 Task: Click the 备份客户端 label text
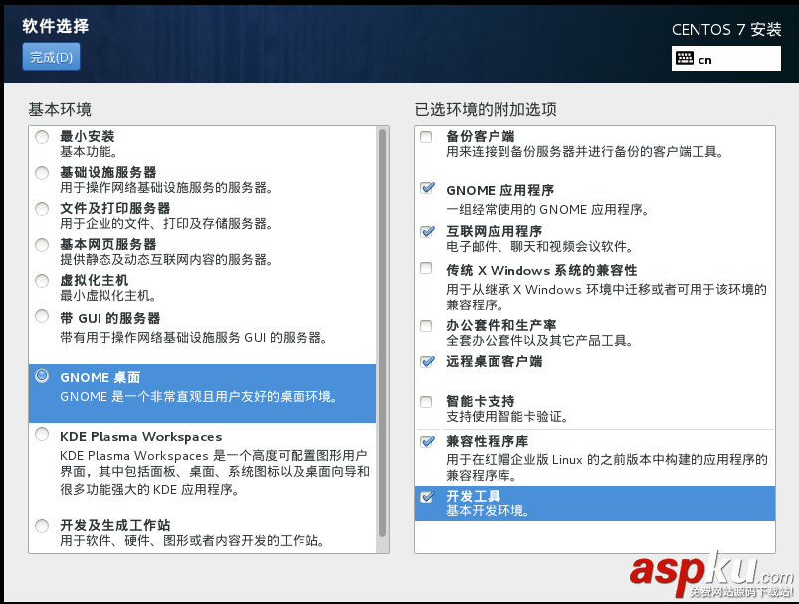pos(481,136)
